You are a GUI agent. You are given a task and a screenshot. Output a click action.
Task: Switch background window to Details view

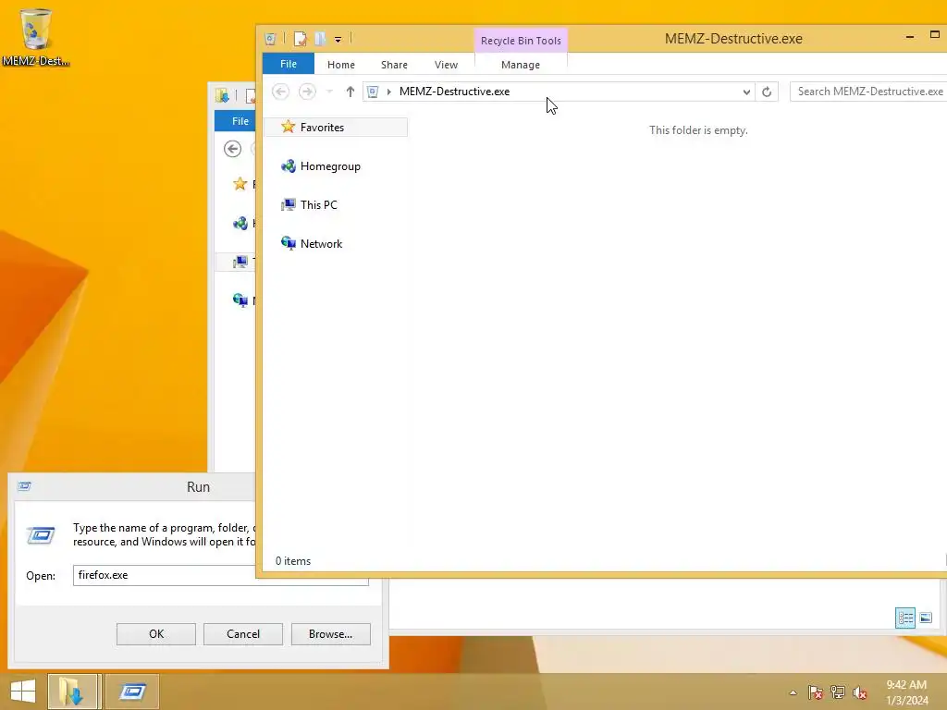pyautogui.click(x=905, y=618)
